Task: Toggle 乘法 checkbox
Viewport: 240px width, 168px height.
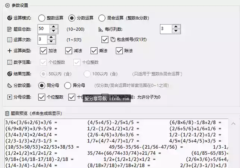Action: point(94,51)
